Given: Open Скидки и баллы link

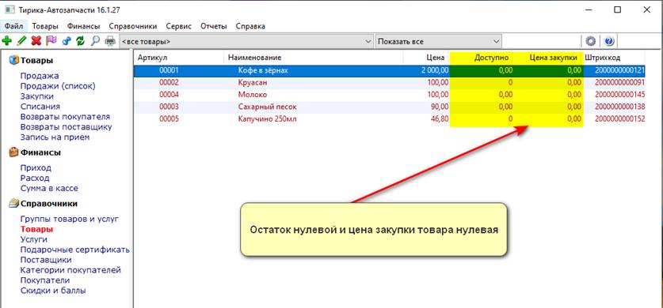Looking at the screenshot, I should pos(53,291).
